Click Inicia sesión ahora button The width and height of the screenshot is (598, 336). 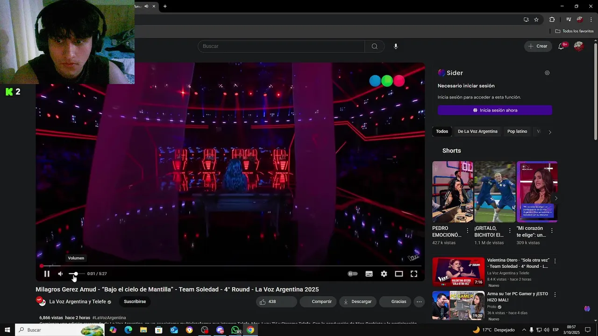tap(495, 110)
